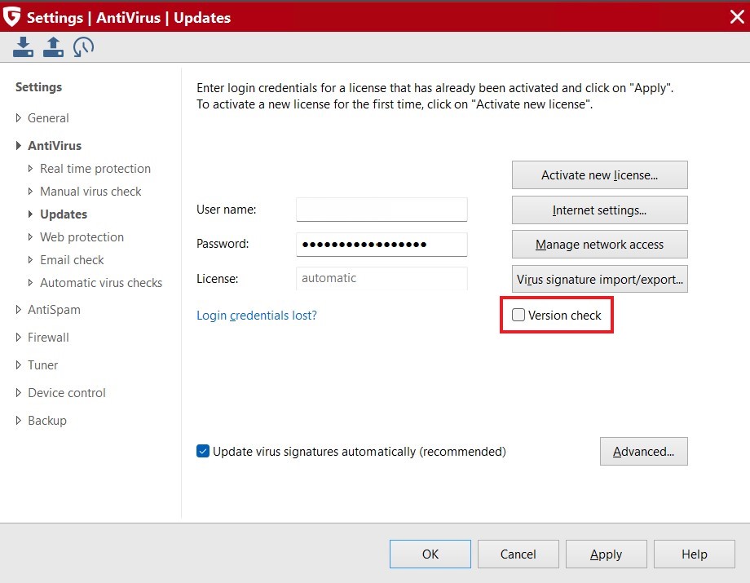The image size is (750, 583).
Task: Expand the Email check arrow
Action: [30, 259]
